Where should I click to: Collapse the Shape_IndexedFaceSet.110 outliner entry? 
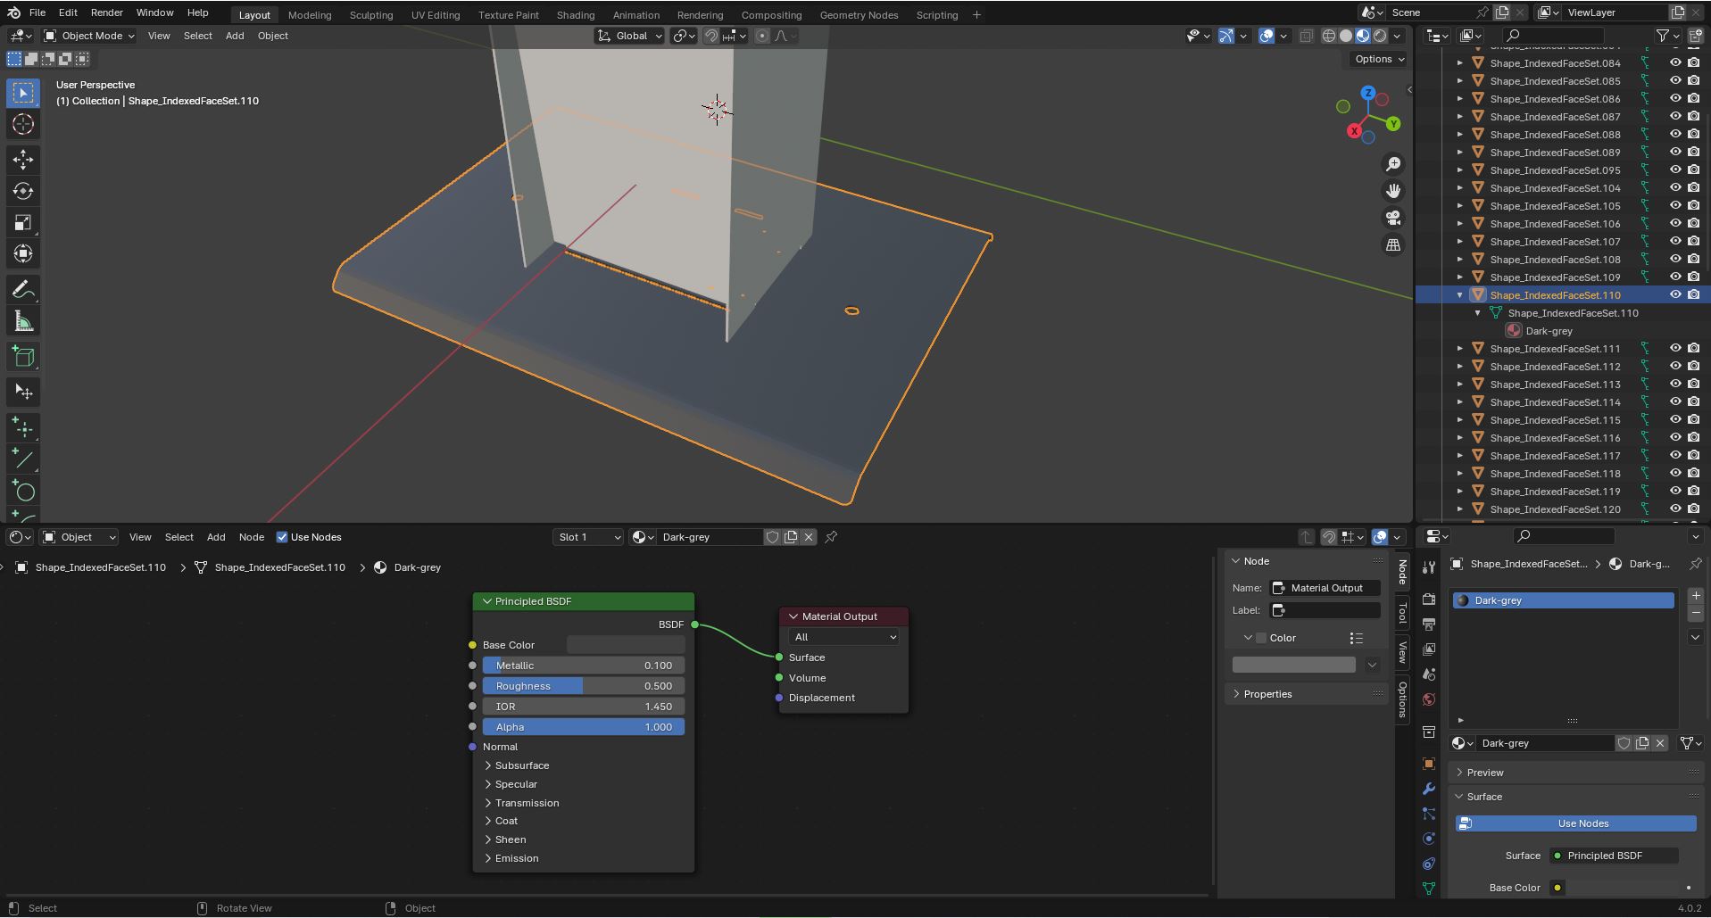(1460, 294)
